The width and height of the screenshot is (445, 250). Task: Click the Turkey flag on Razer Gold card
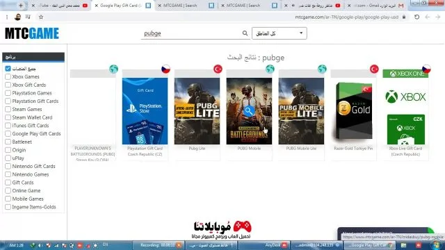[x=374, y=69]
